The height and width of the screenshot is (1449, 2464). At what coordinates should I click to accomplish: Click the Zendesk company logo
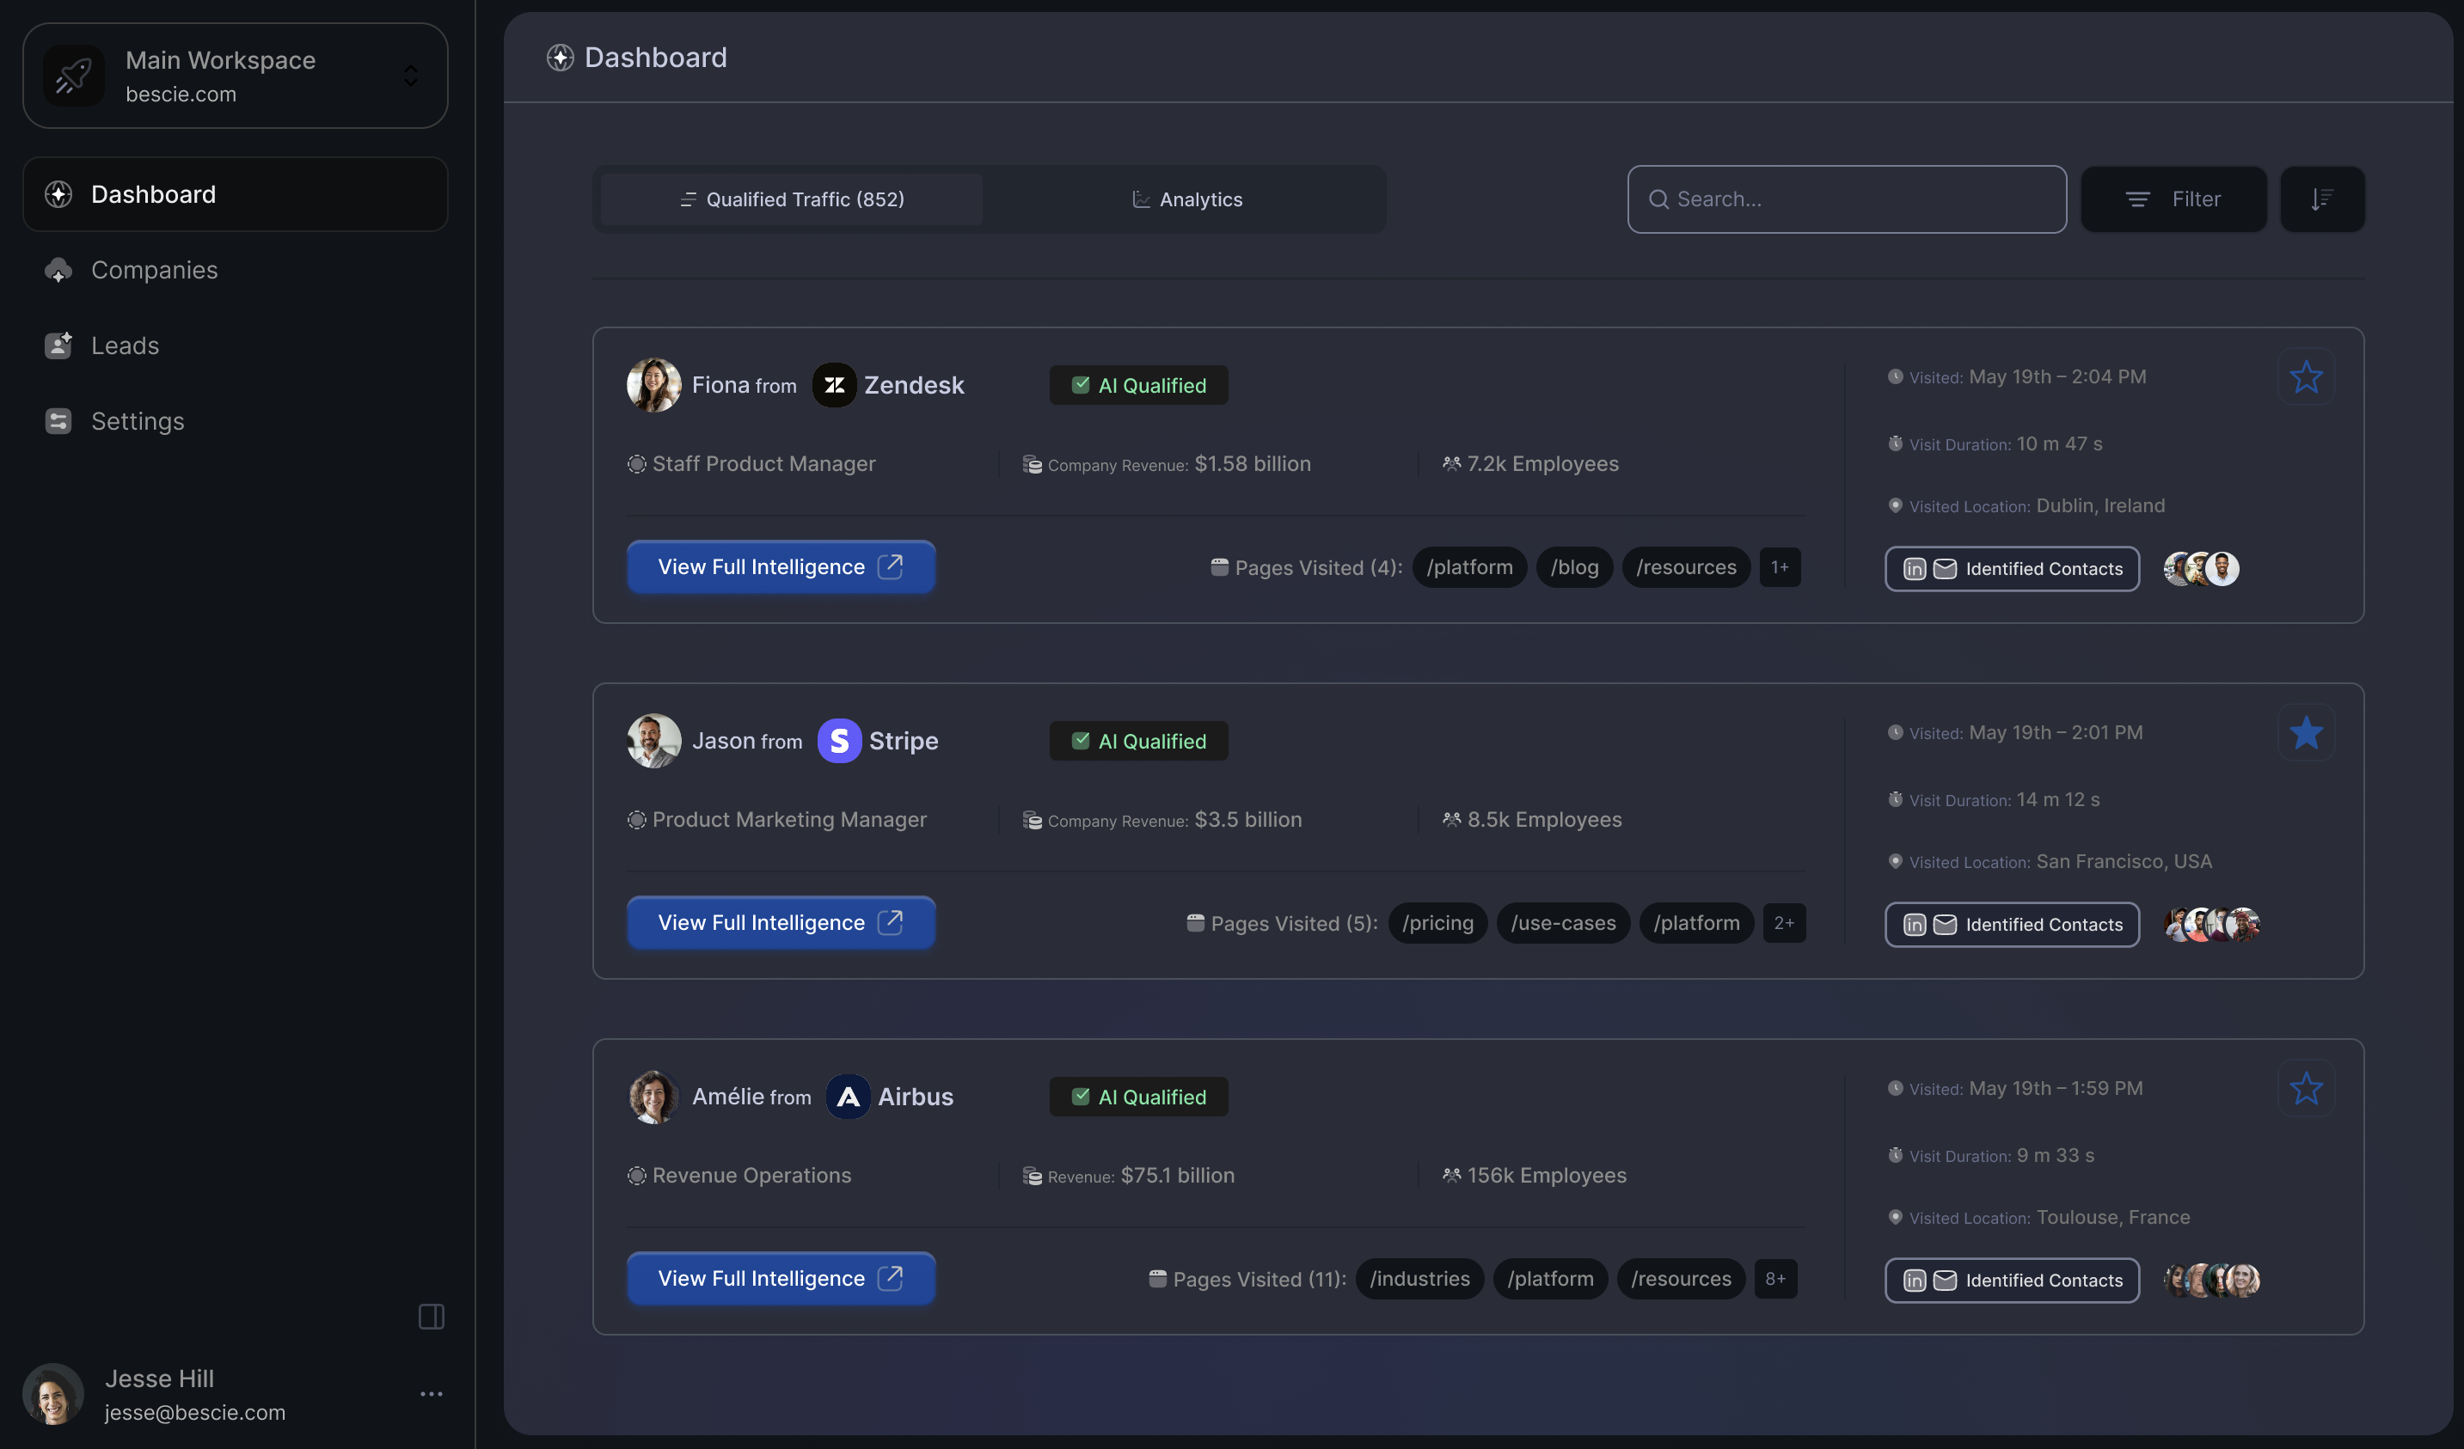click(834, 385)
